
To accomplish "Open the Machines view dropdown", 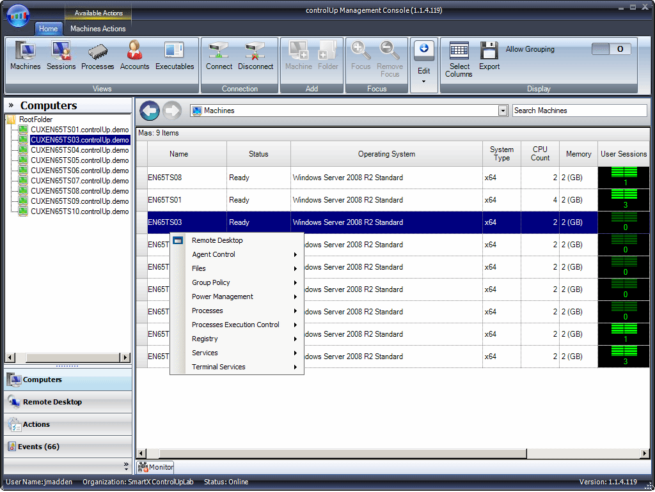I will [503, 111].
